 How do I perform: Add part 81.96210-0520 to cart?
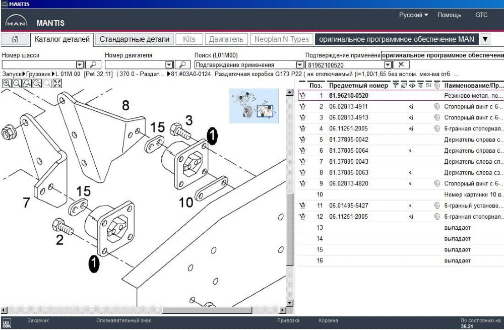[x=302, y=95]
